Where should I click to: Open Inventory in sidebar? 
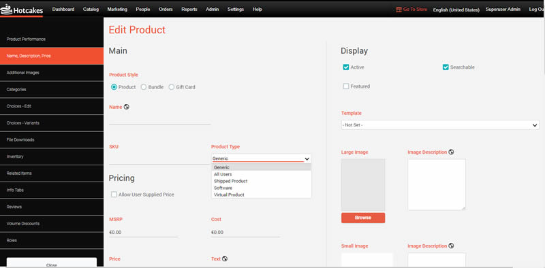[52, 156]
